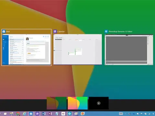Switch to the dimmed first virtual desktop
Viewport: 155px width, 116px height.
coord(57,103)
